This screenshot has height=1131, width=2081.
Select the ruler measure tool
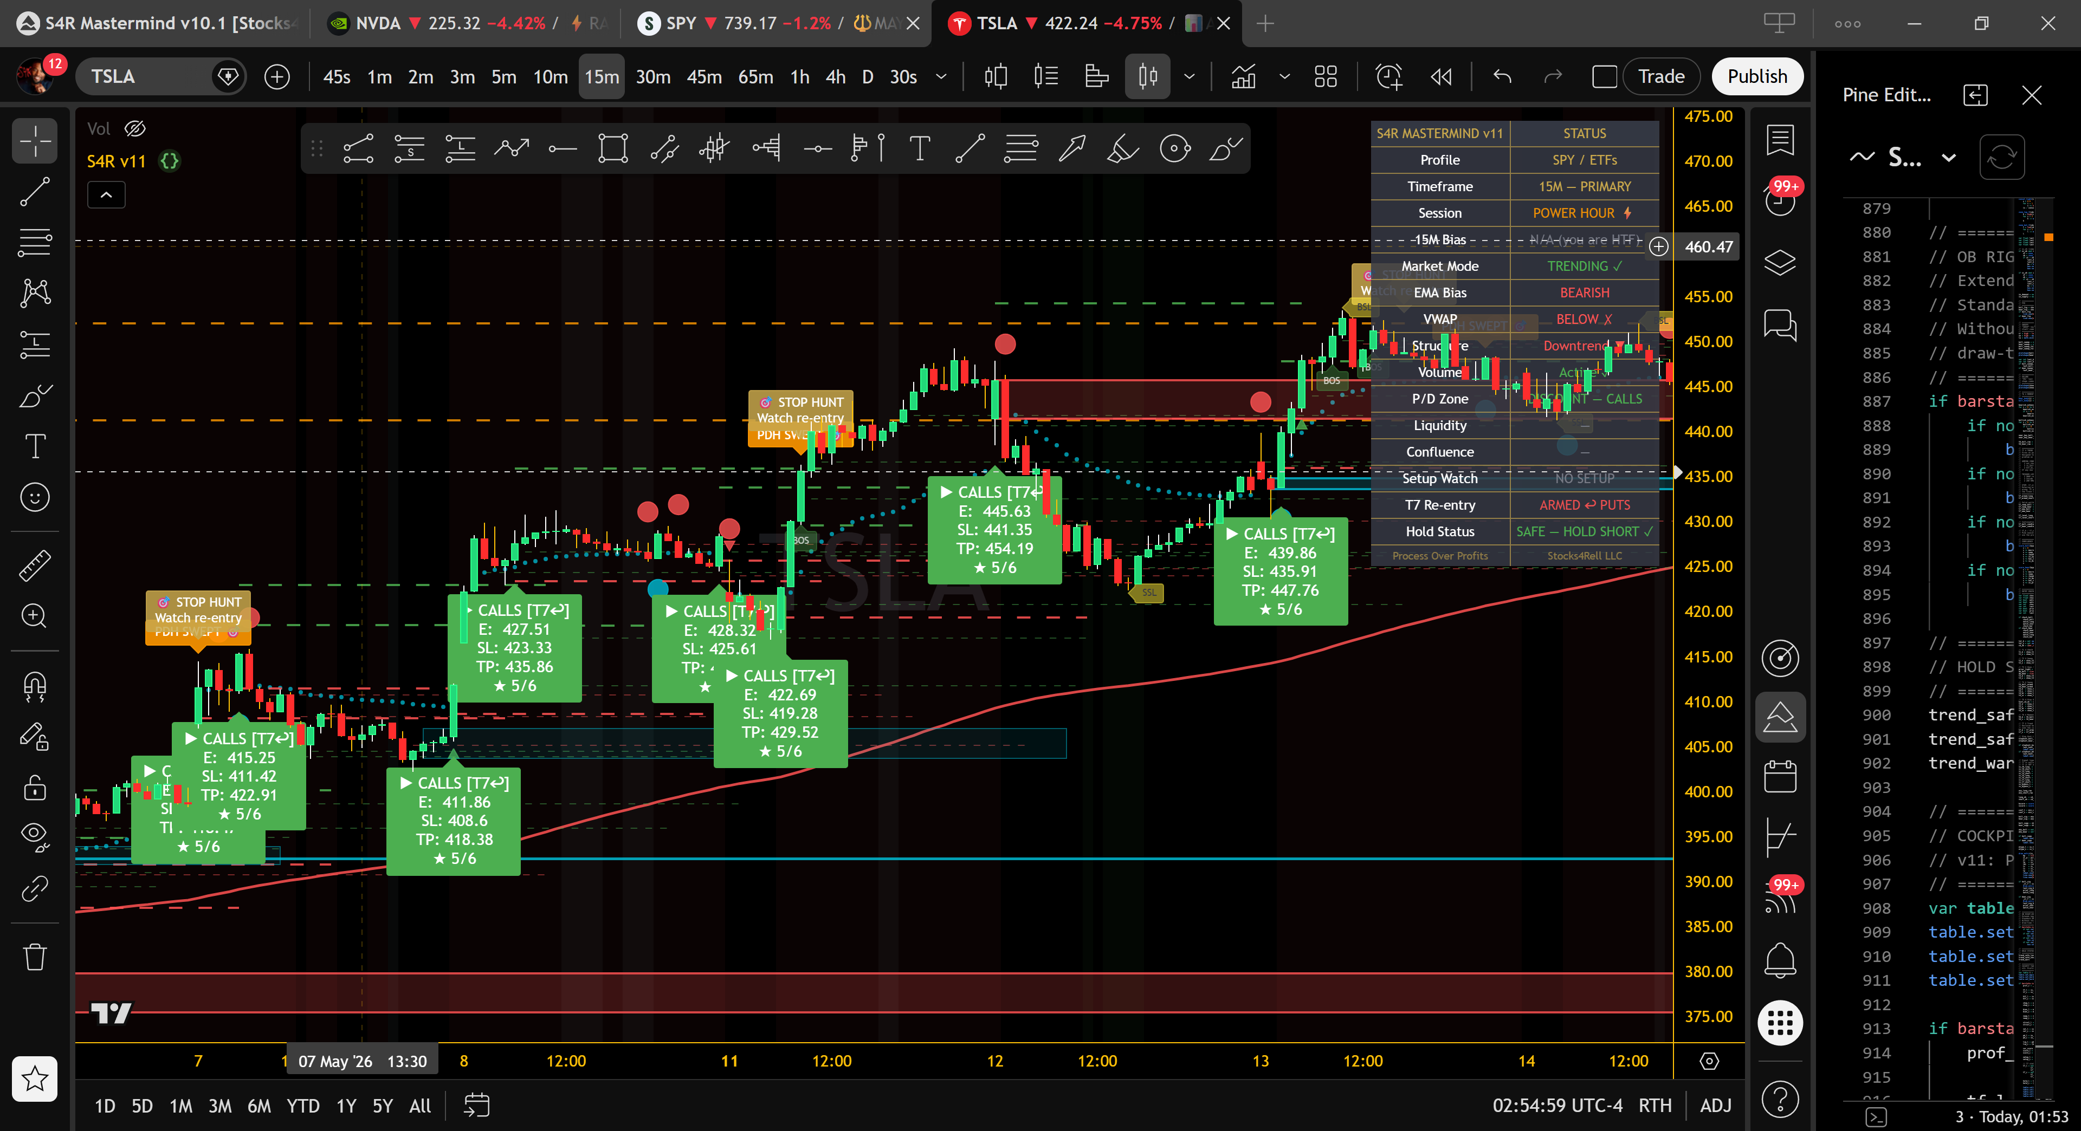click(x=35, y=566)
